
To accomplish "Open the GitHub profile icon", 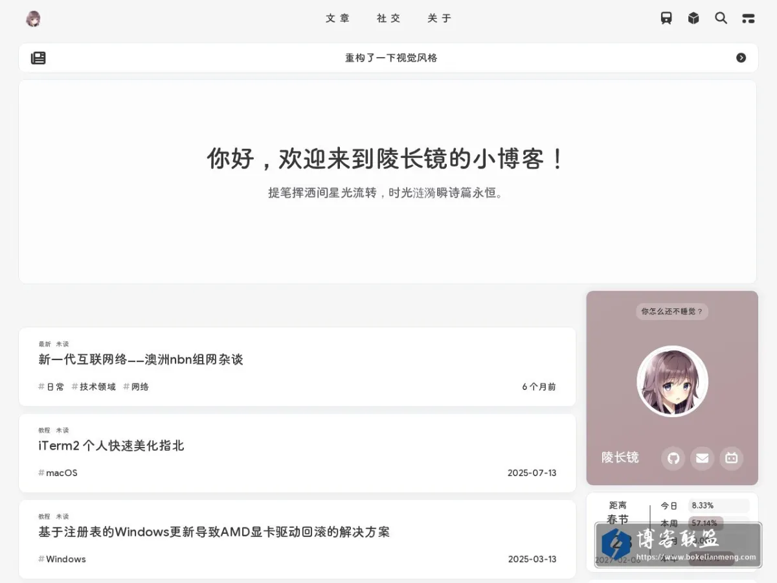I will pyautogui.click(x=673, y=459).
